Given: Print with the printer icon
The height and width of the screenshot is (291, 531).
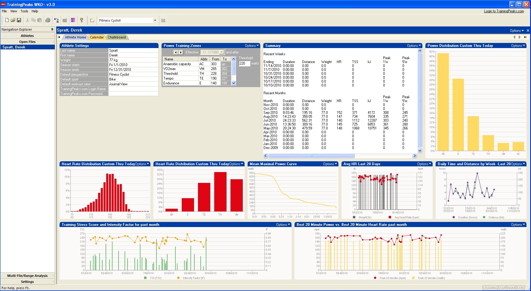Looking at the screenshot, I should (48, 20).
